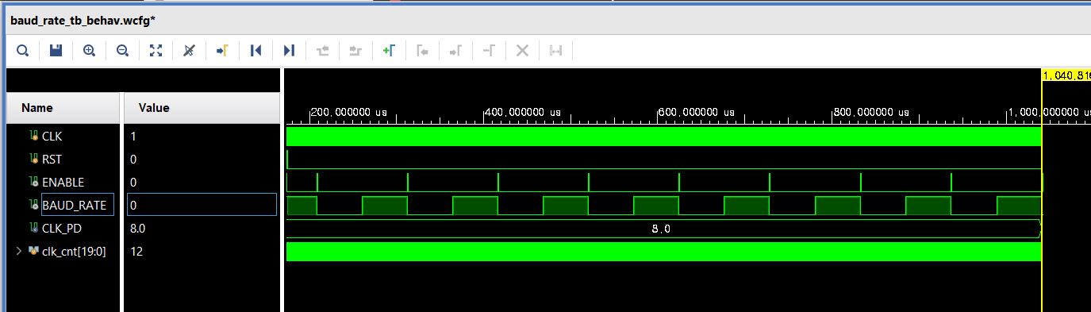1091x312 pixels.
Task: Select the CLK_PD signal
Action: pyautogui.click(x=62, y=229)
